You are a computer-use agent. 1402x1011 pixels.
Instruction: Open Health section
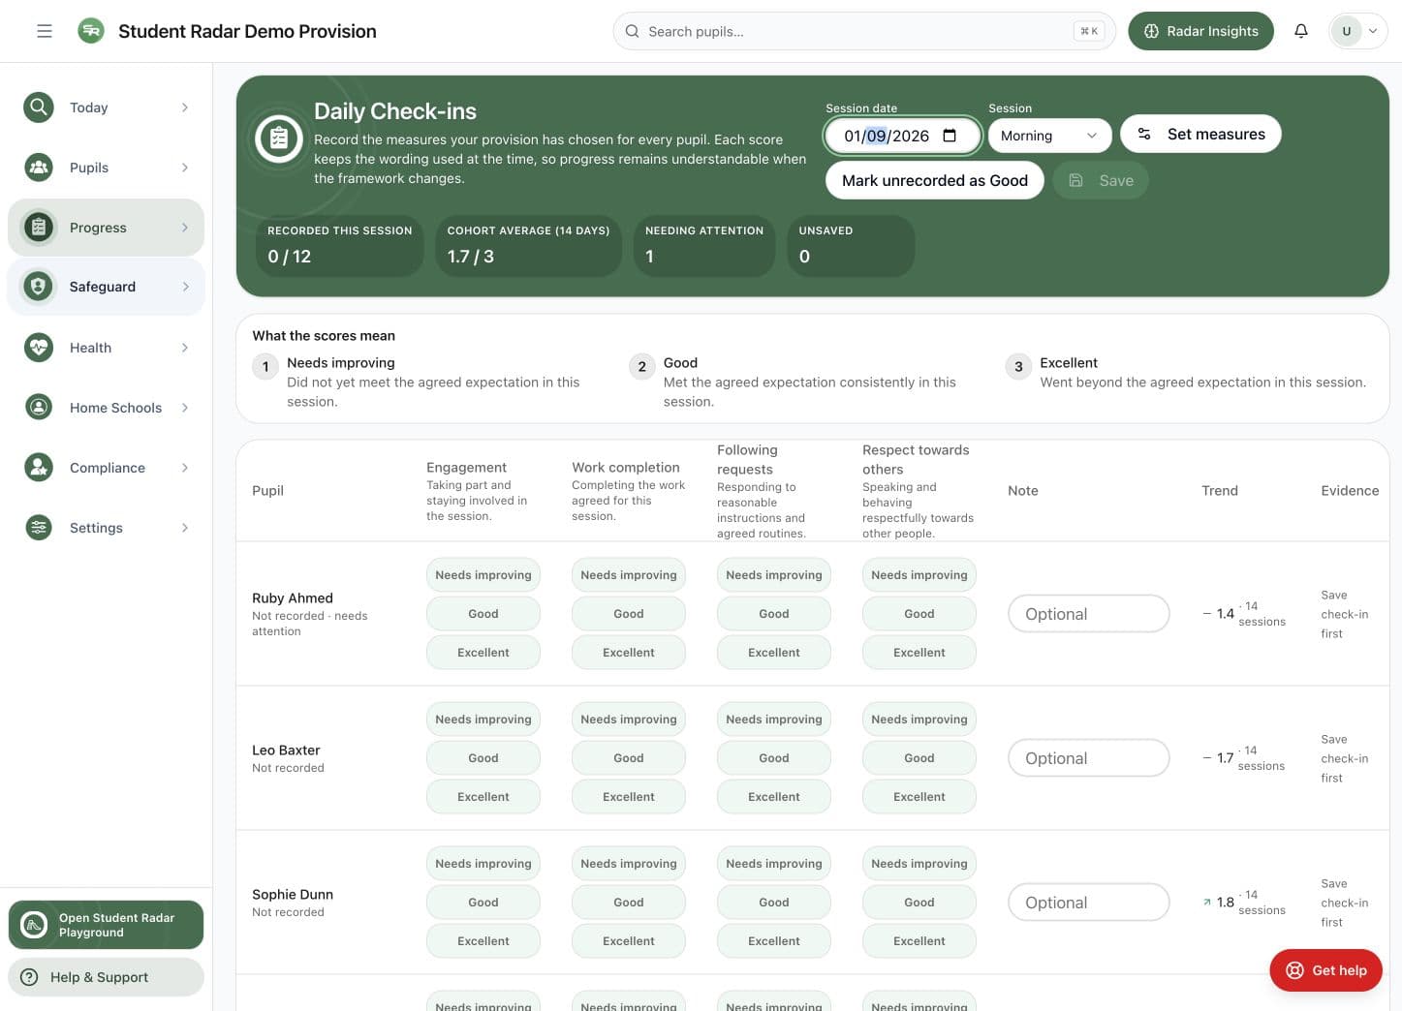107,348
